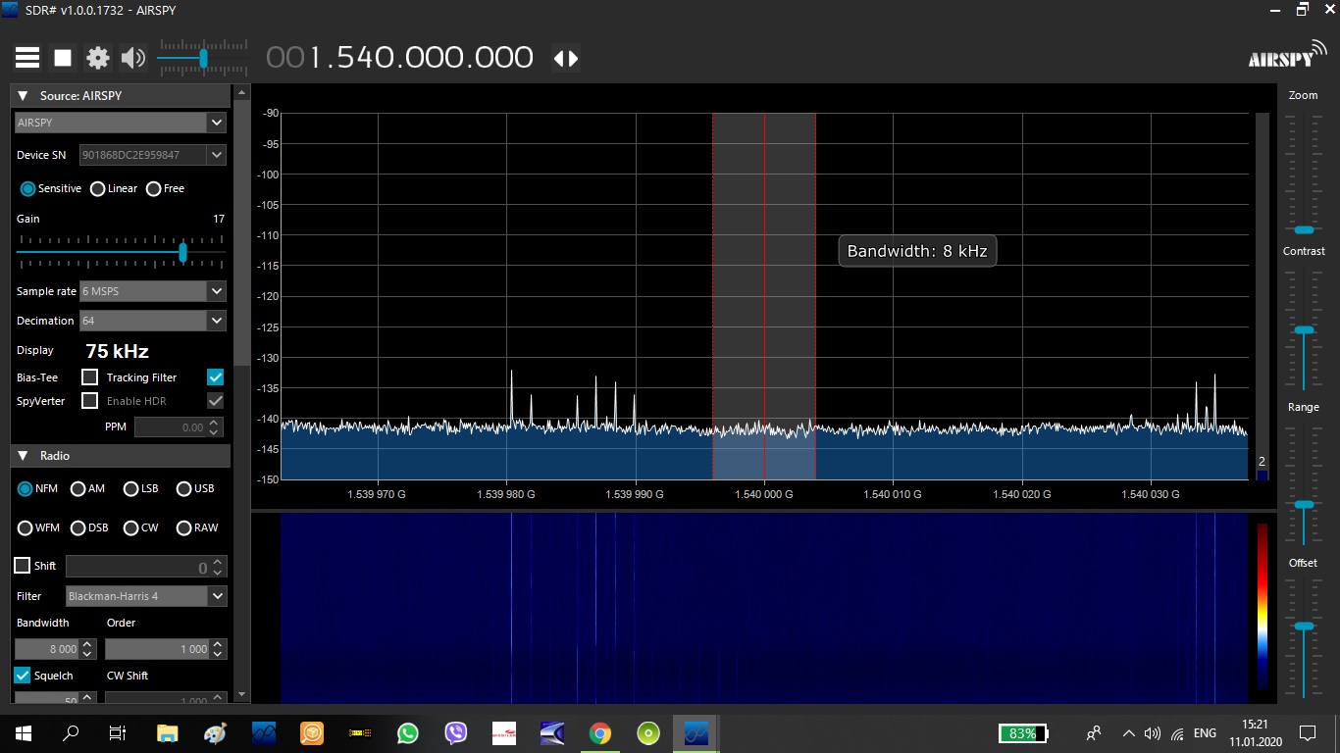The height and width of the screenshot is (753, 1340).
Task: Click the Order stepper arrows
Action: pos(218,649)
